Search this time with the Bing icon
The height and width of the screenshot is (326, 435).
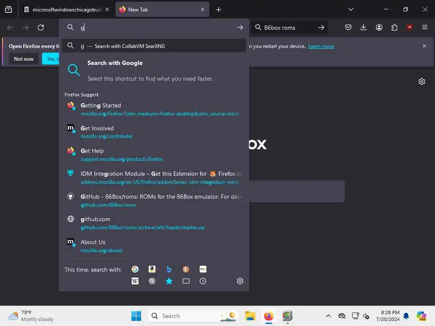click(x=169, y=269)
